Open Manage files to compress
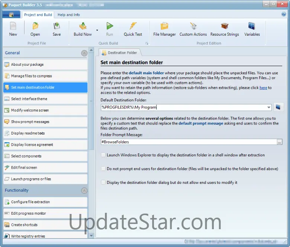Image resolution: width=290 pixels, height=247 pixels. [x=45, y=76]
